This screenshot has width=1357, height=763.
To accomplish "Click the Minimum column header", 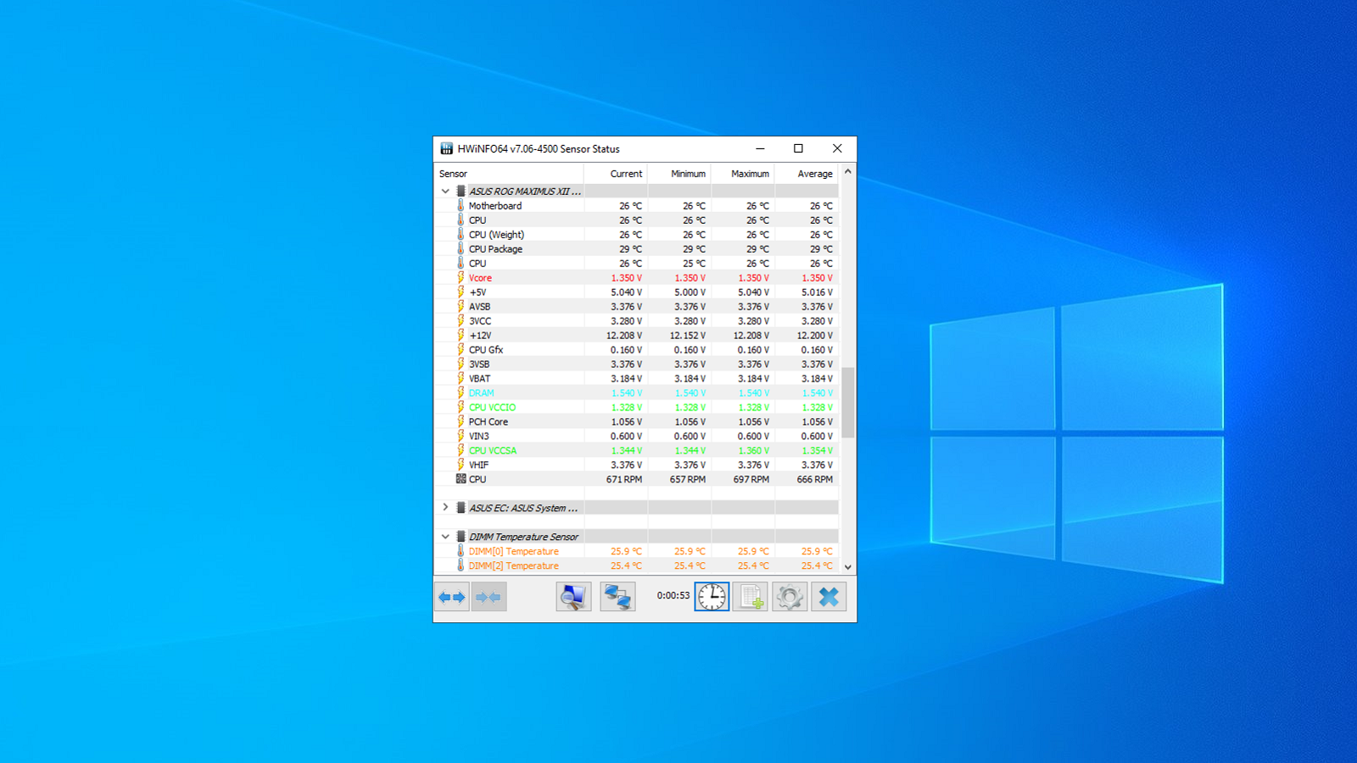I will click(679, 174).
